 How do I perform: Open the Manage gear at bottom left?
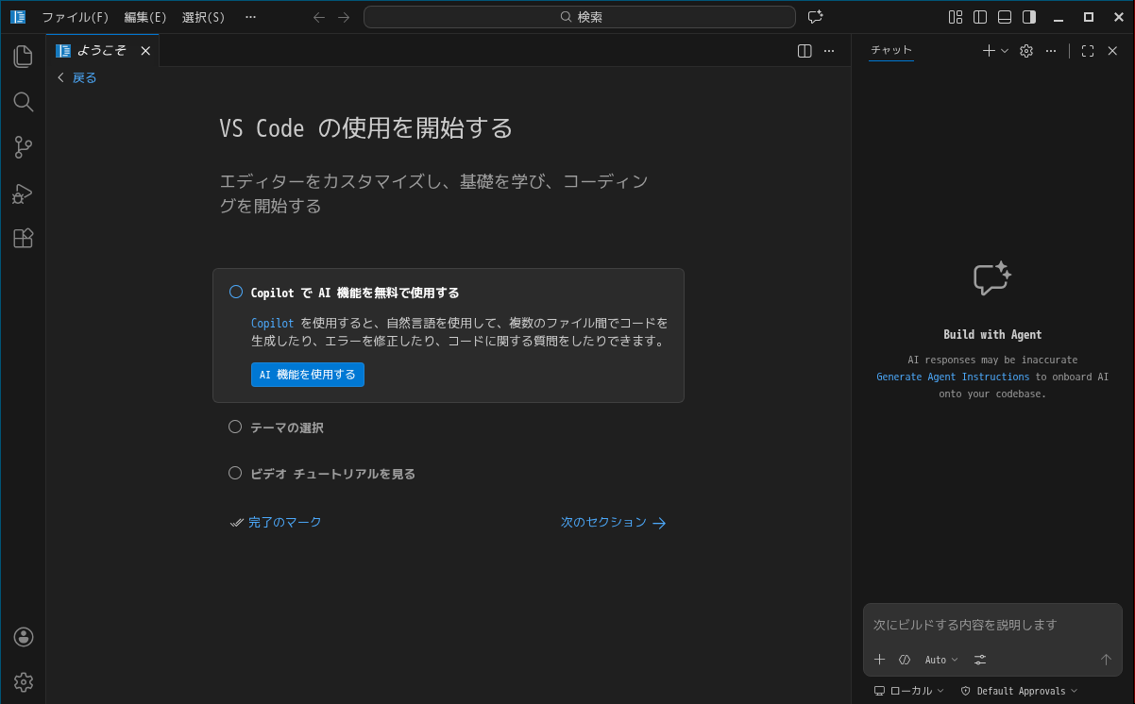(x=24, y=681)
